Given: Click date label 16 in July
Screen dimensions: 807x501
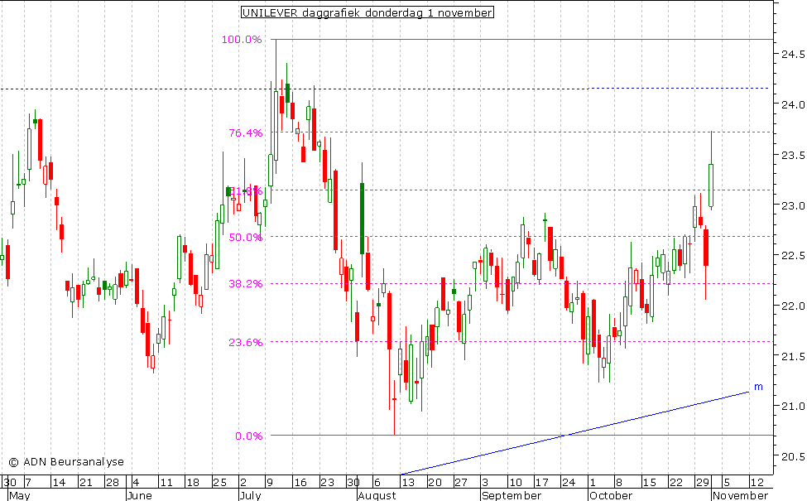Looking at the screenshot, I should (300, 483).
